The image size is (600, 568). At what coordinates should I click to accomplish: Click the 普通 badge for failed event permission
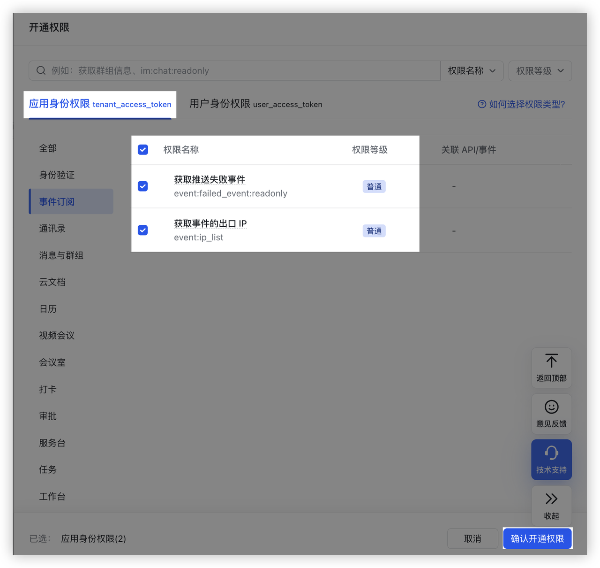(x=374, y=187)
